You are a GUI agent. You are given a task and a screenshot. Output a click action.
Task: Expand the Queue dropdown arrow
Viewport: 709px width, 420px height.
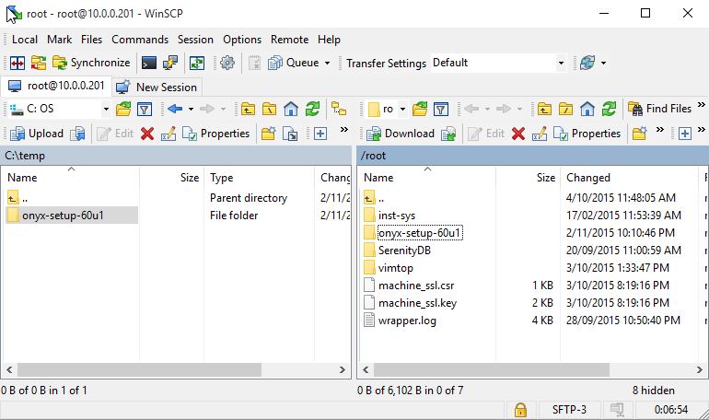[328, 63]
